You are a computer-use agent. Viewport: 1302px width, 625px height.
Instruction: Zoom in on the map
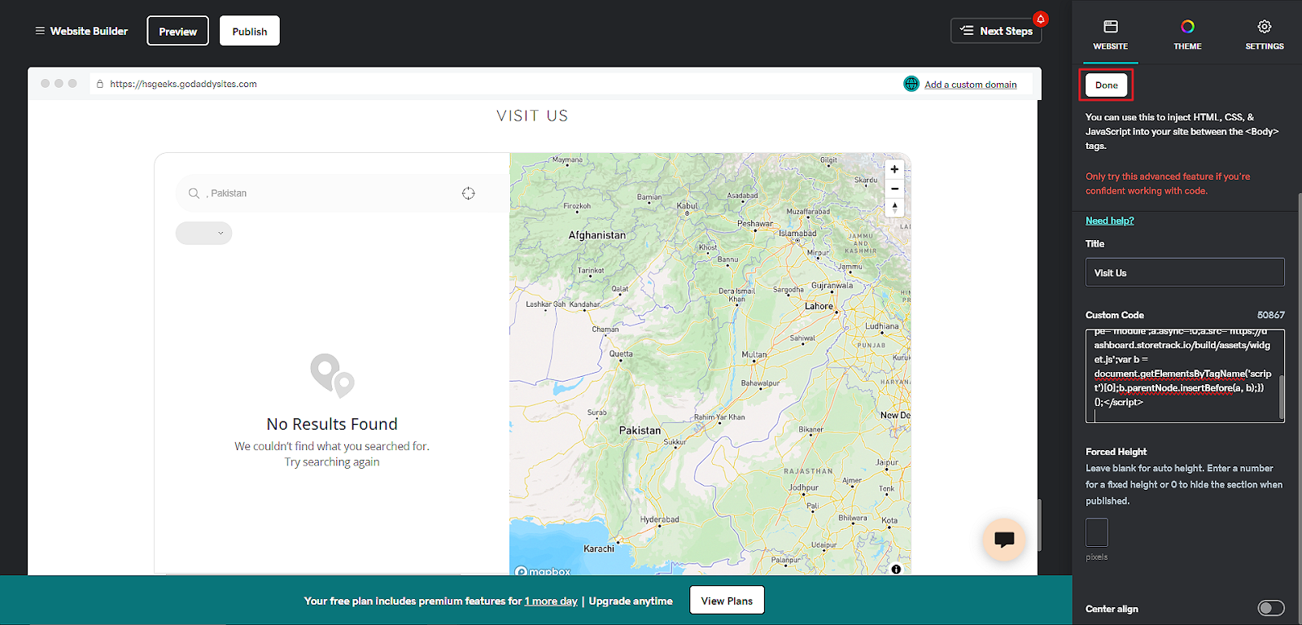[894, 169]
